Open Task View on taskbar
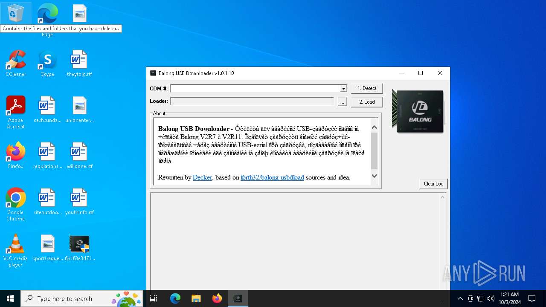 click(154, 298)
